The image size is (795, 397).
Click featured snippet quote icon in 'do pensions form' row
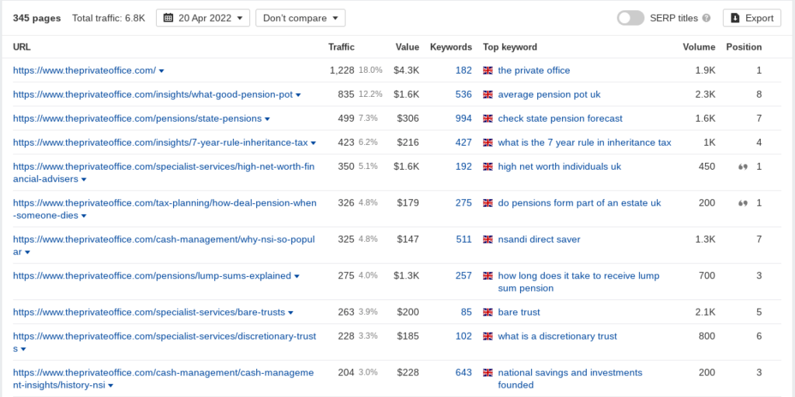(743, 204)
